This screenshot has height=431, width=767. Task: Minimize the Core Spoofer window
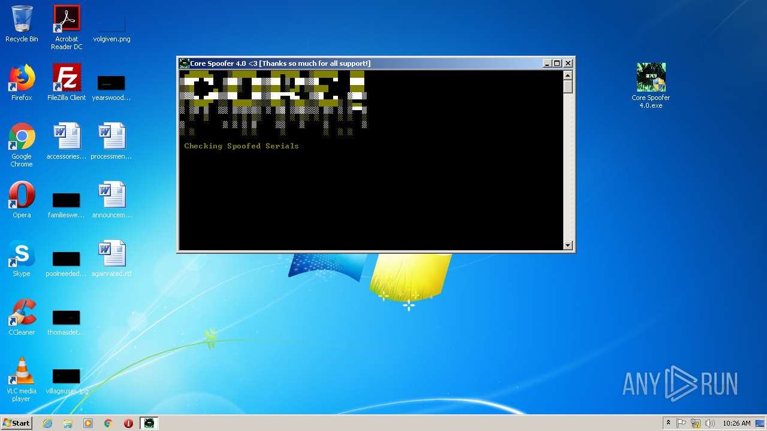[x=547, y=63]
